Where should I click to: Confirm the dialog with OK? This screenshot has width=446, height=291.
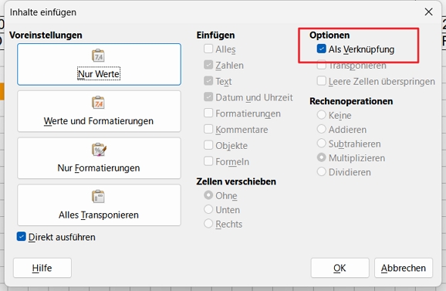[x=340, y=268]
